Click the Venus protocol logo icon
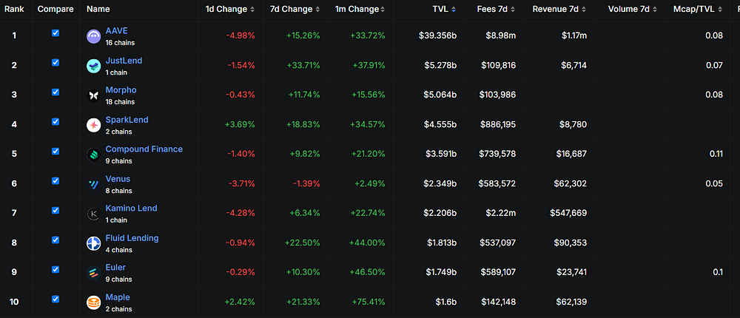This screenshot has width=740, height=318. 94,184
